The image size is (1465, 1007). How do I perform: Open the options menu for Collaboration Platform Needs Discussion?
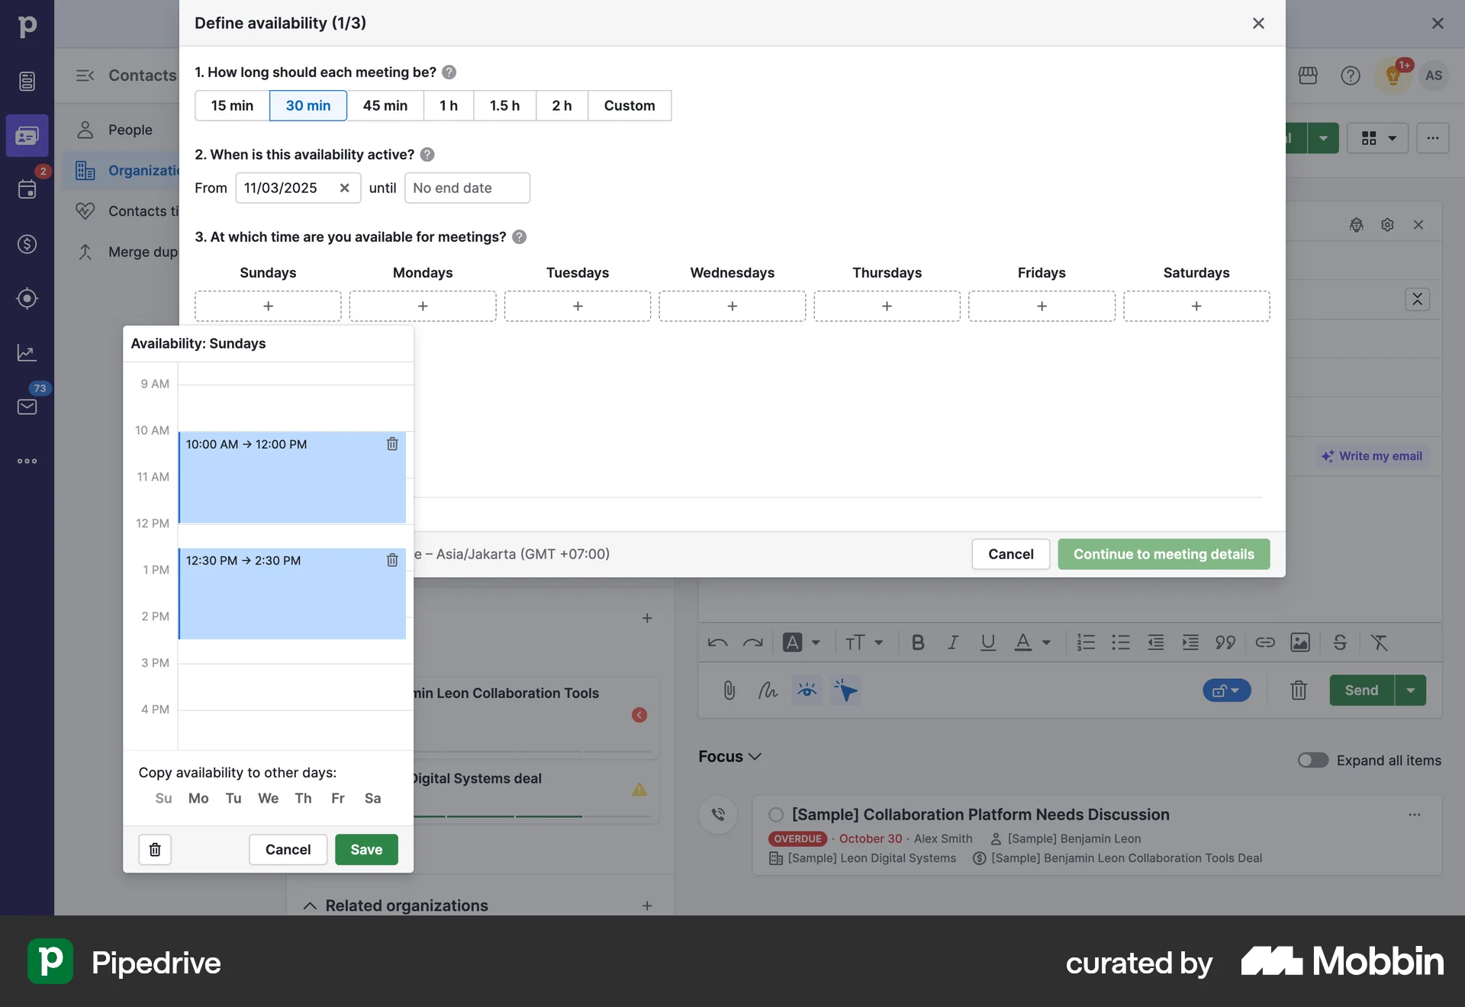click(x=1415, y=815)
